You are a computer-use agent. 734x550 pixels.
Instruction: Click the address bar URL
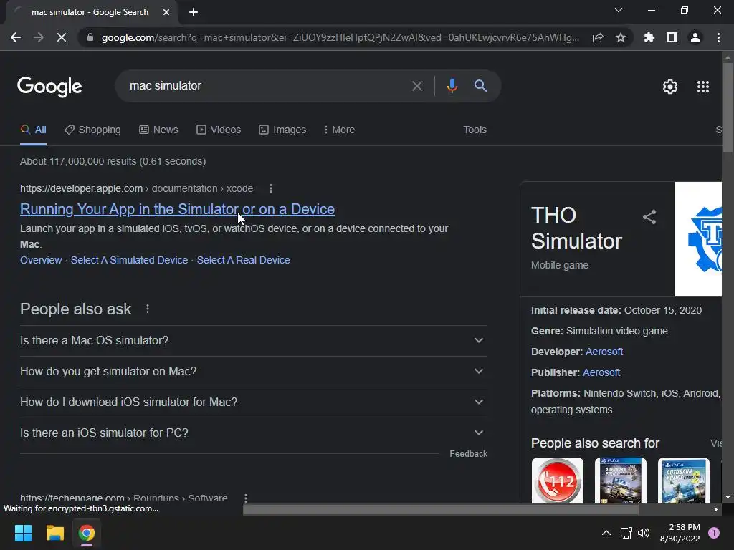pos(340,37)
